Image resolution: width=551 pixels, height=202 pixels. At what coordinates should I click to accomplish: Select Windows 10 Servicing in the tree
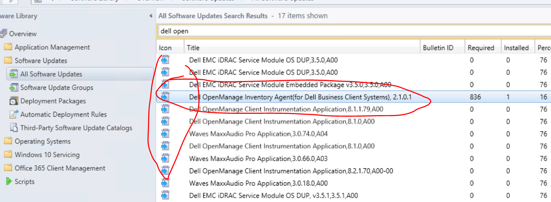pyautogui.click(x=47, y=154)
